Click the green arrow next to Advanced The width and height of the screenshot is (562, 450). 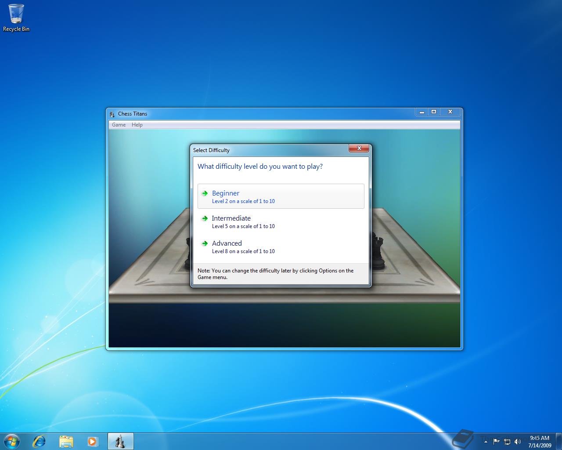205,243
